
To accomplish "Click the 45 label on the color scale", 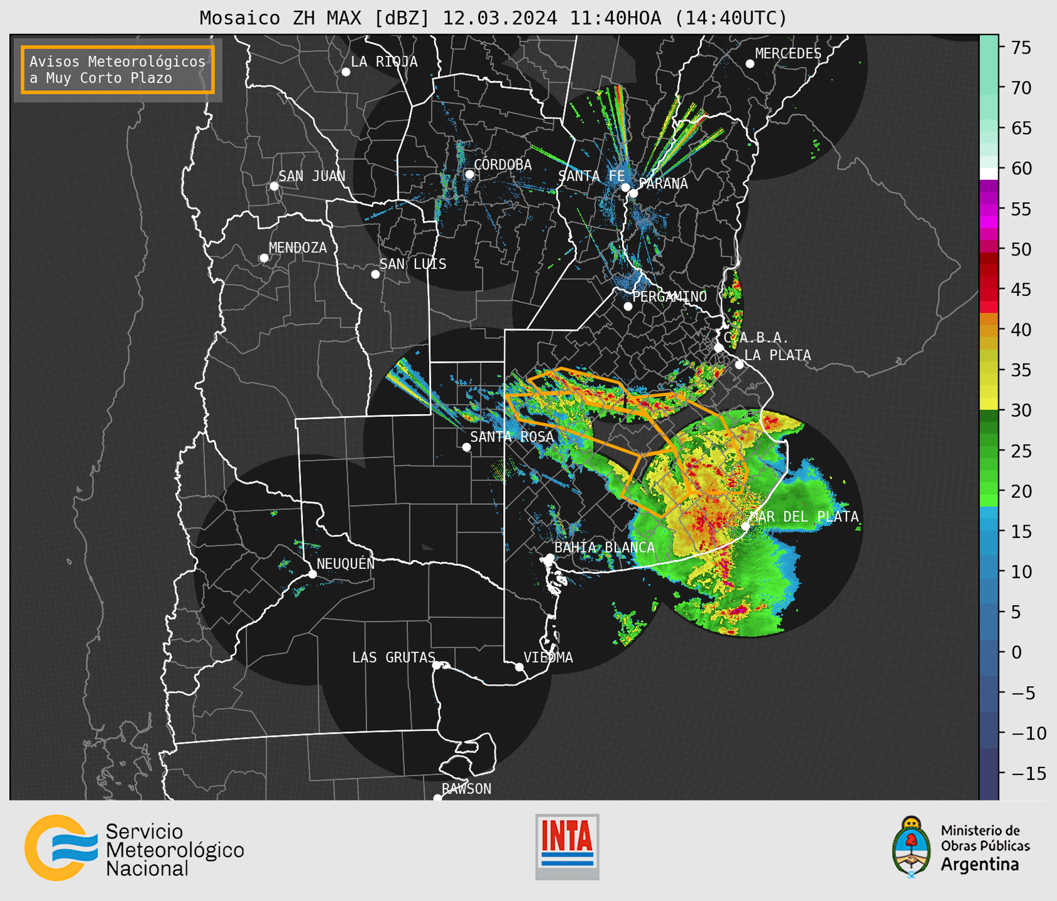I will click(x=1020, y=290).
